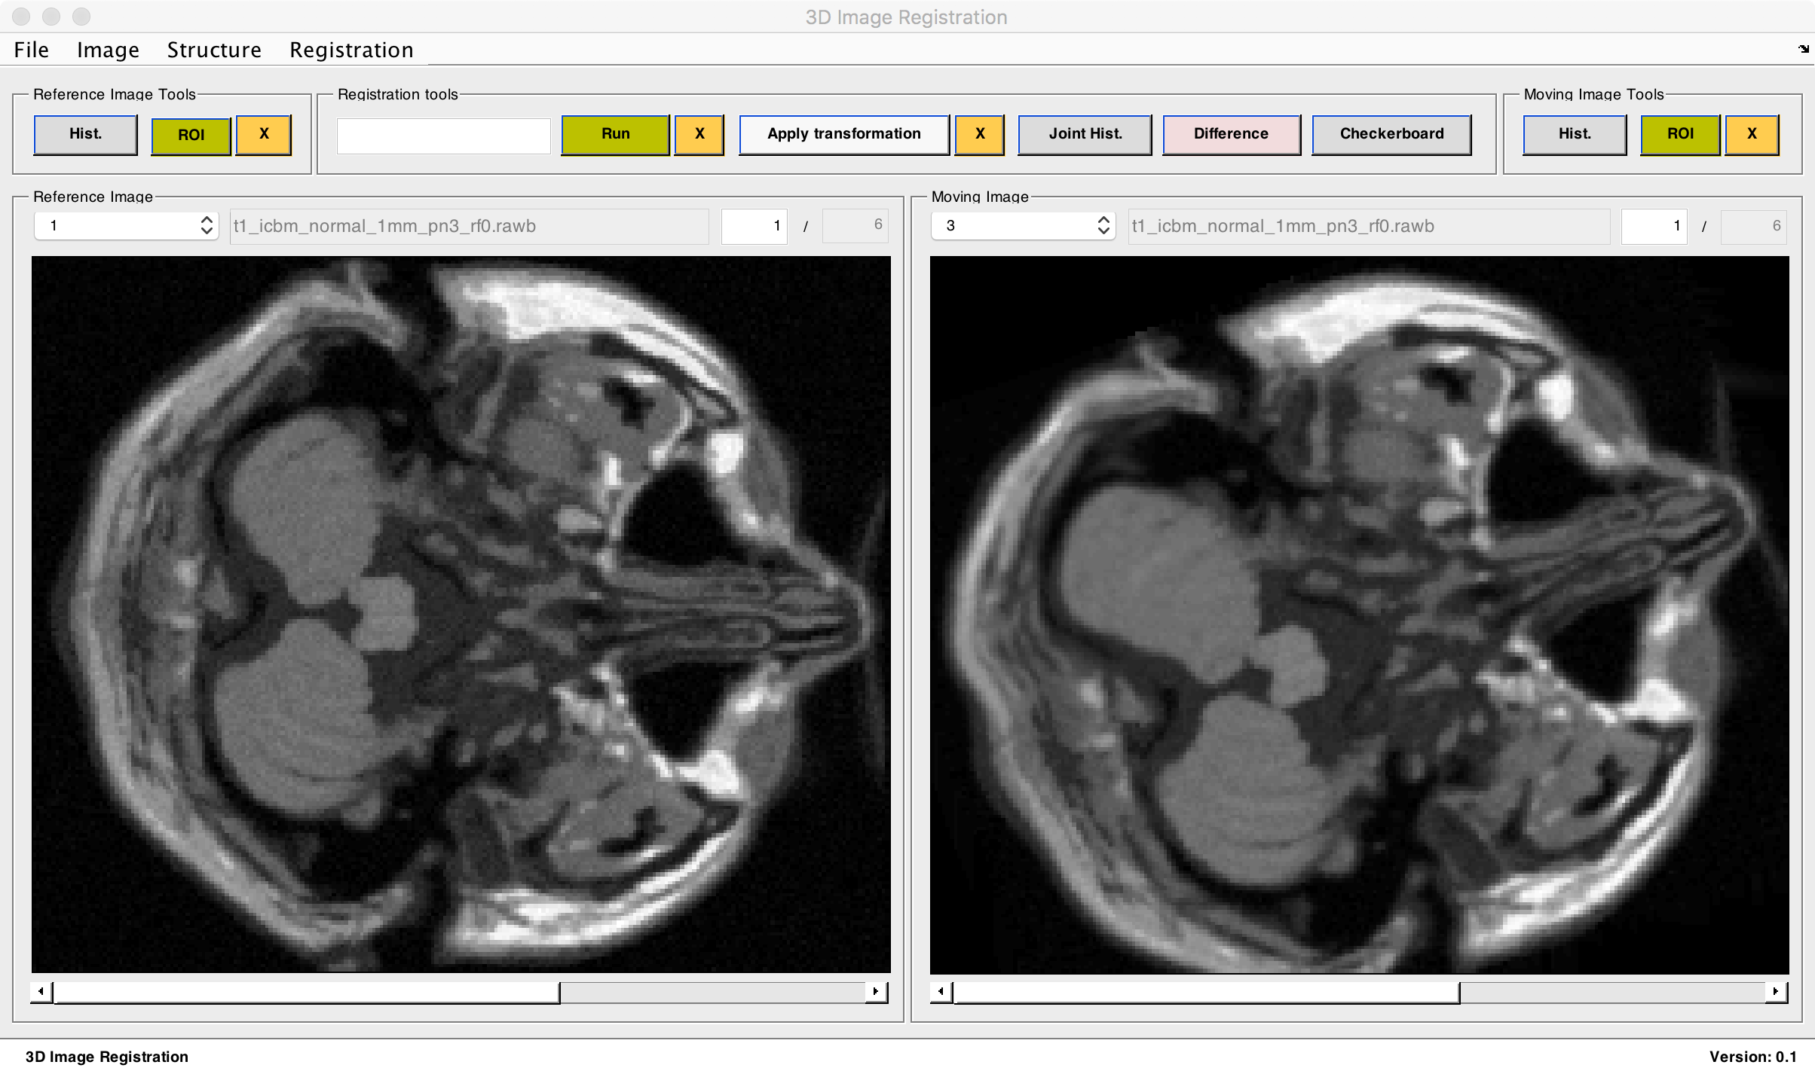Screen dimensions: 1815x1077
Task: Show the Difference image
Action: coord(1232,134)
